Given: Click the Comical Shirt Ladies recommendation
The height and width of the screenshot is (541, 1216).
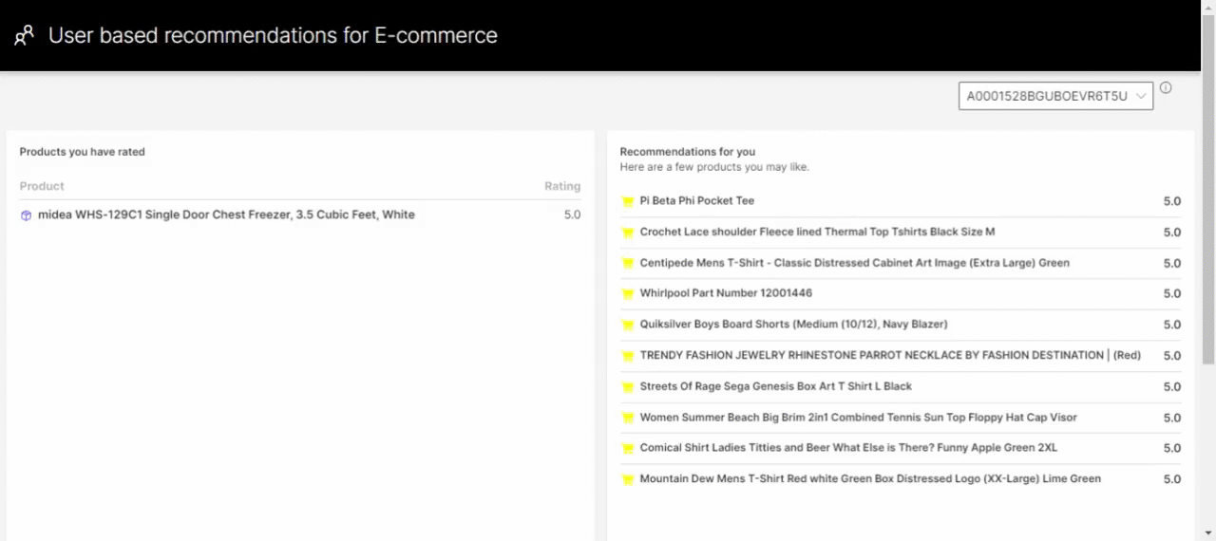Looking at the screenshot, I should pyautogui.click(x=847, y=448).
